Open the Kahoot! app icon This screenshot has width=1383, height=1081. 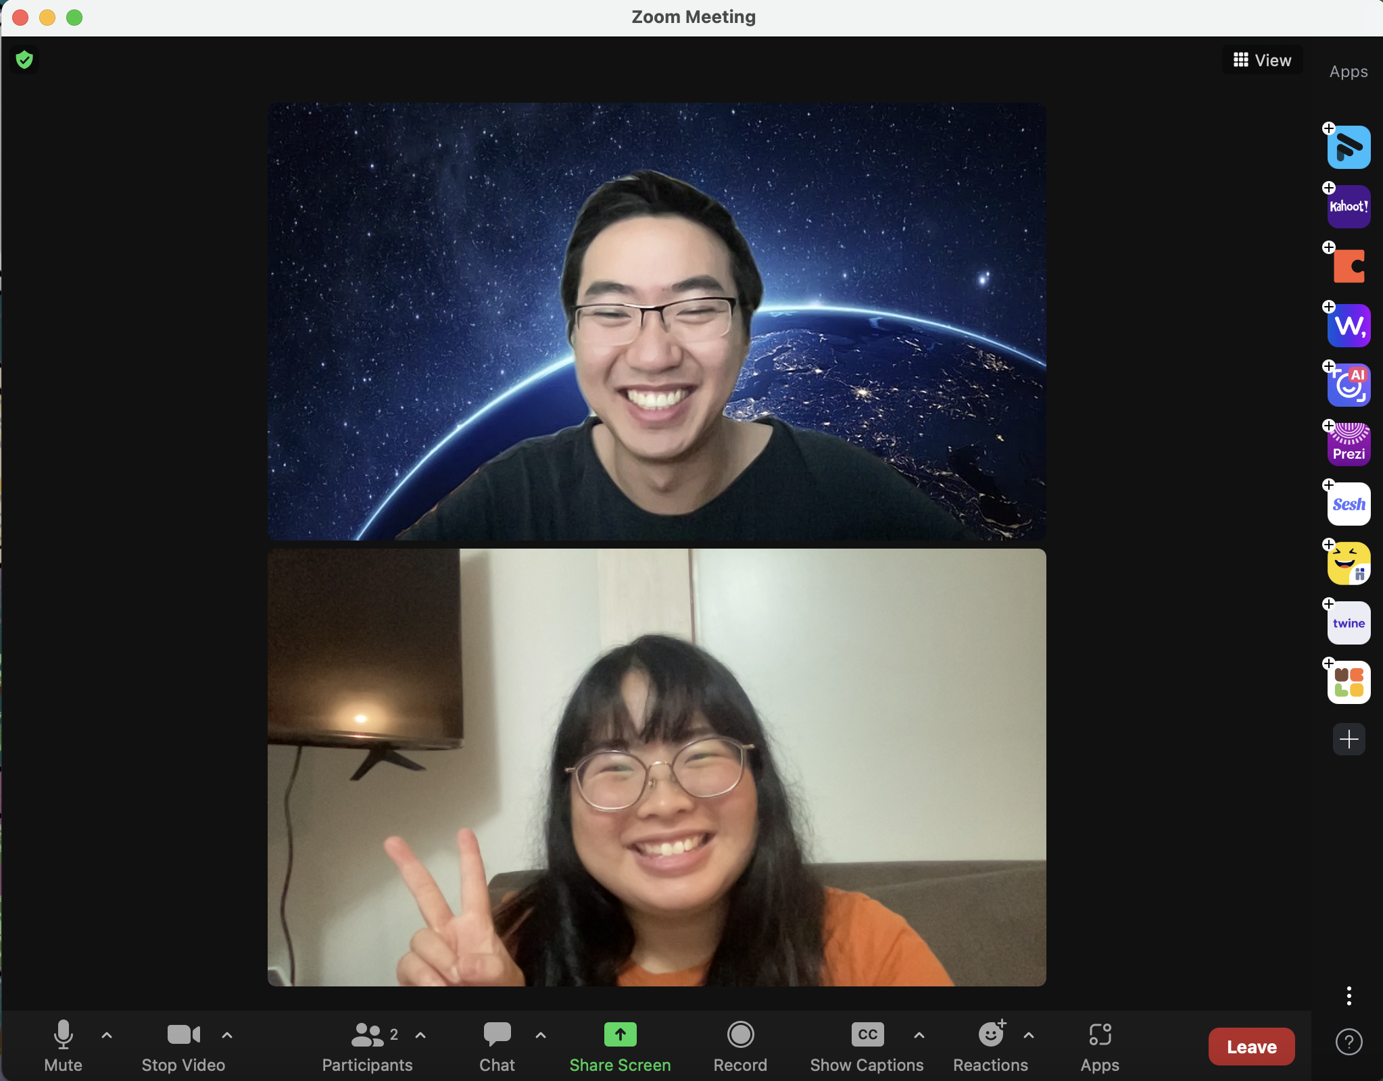point(1348,207)
